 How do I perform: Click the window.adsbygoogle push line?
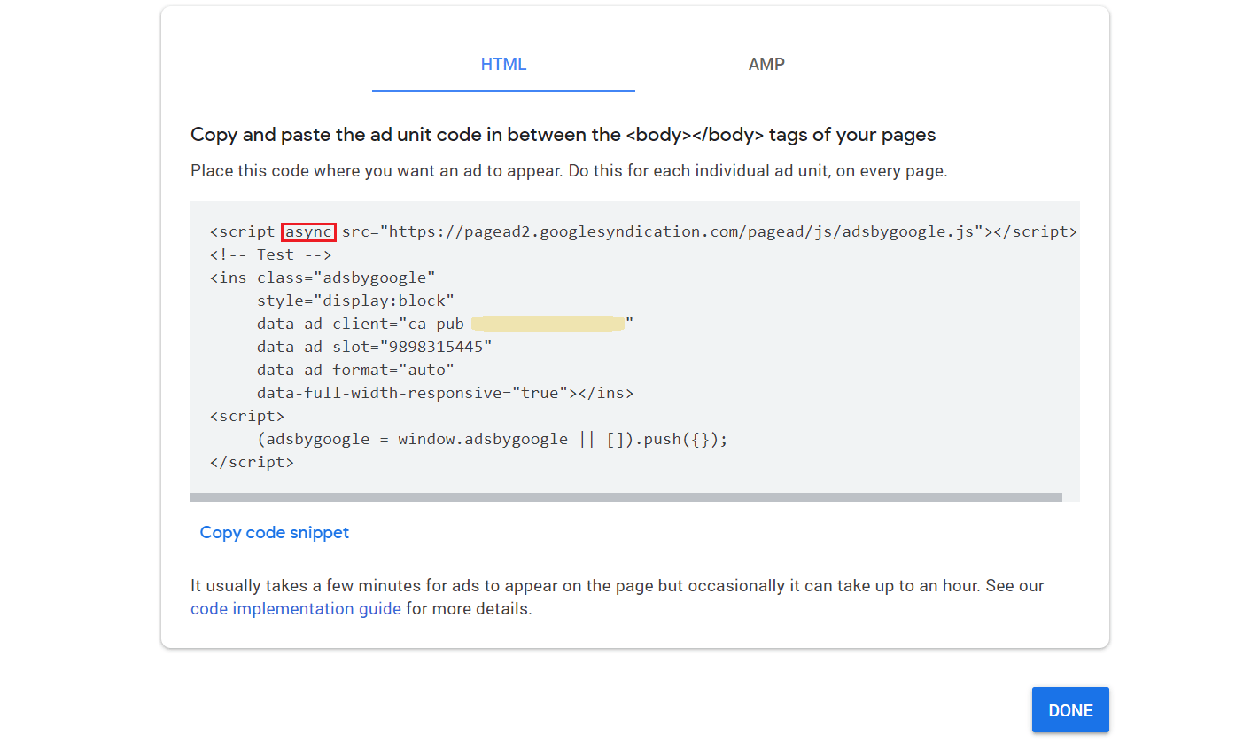pos(492,438)
